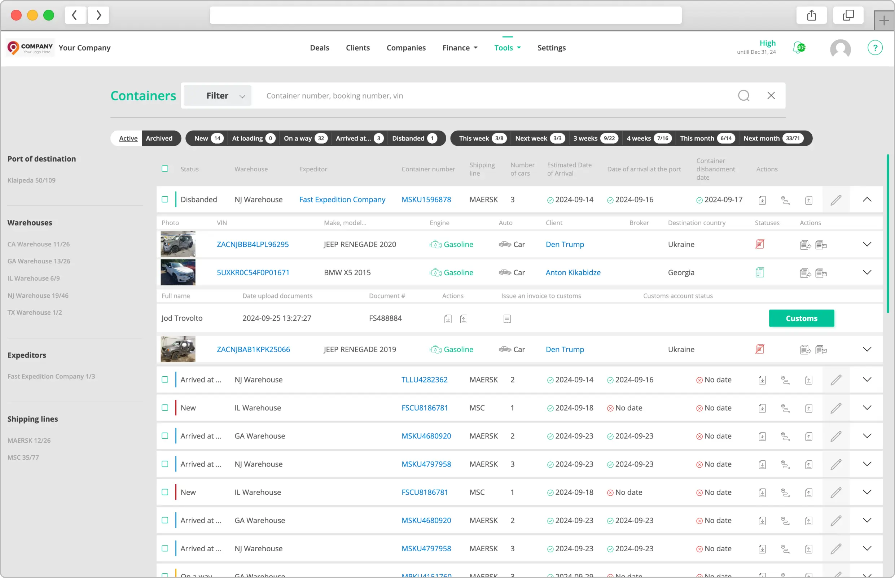Upload document icon for MSKU1596878 row
The width and height of the screenshot is (895, 578).
pos(809,200)
